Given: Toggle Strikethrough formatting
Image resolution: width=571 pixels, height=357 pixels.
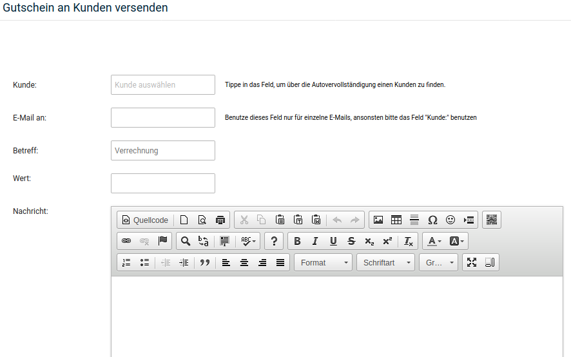Looking at the screenshot, I should coord(351,241).
